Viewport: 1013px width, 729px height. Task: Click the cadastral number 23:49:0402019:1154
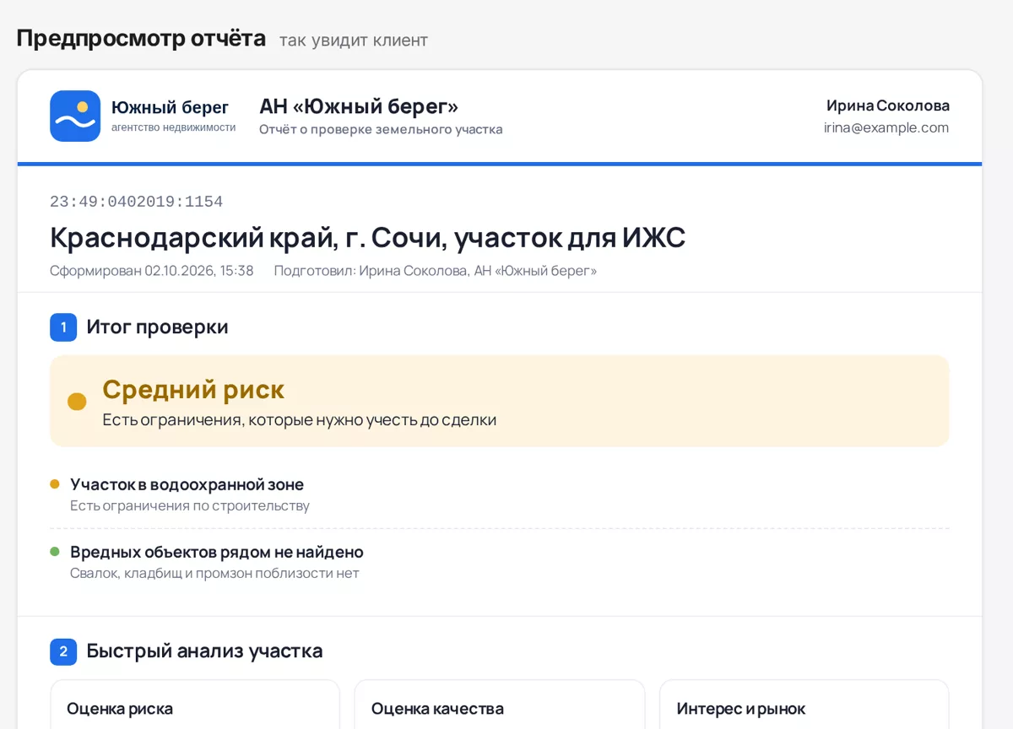(136, 202)
